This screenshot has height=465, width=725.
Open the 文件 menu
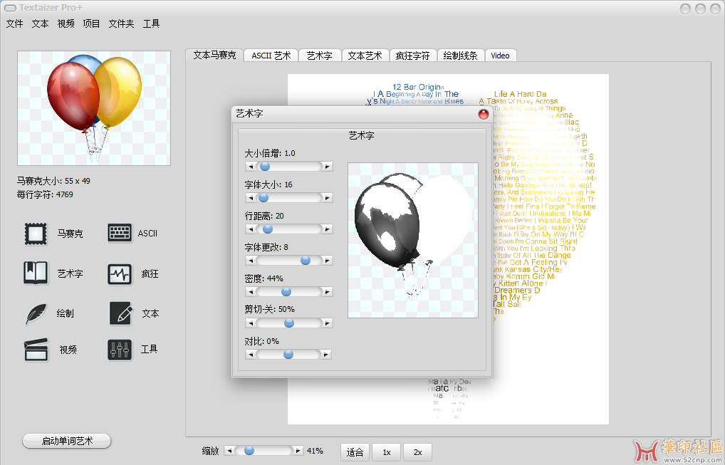[14, 23]
